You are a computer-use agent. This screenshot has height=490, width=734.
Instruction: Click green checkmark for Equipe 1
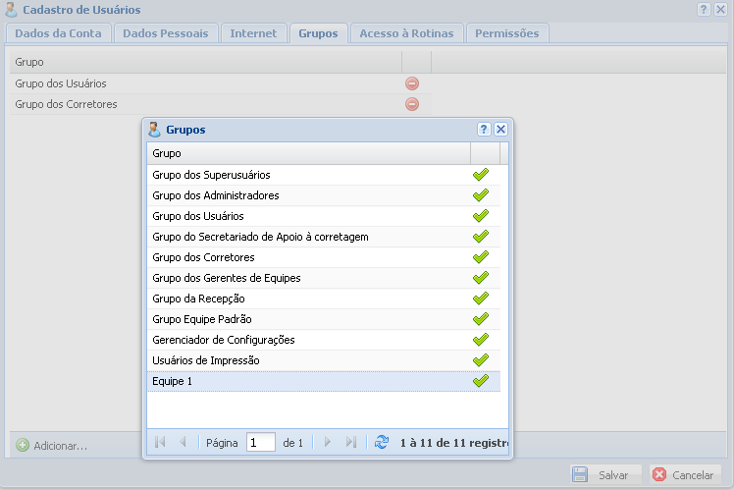point(481,381)
